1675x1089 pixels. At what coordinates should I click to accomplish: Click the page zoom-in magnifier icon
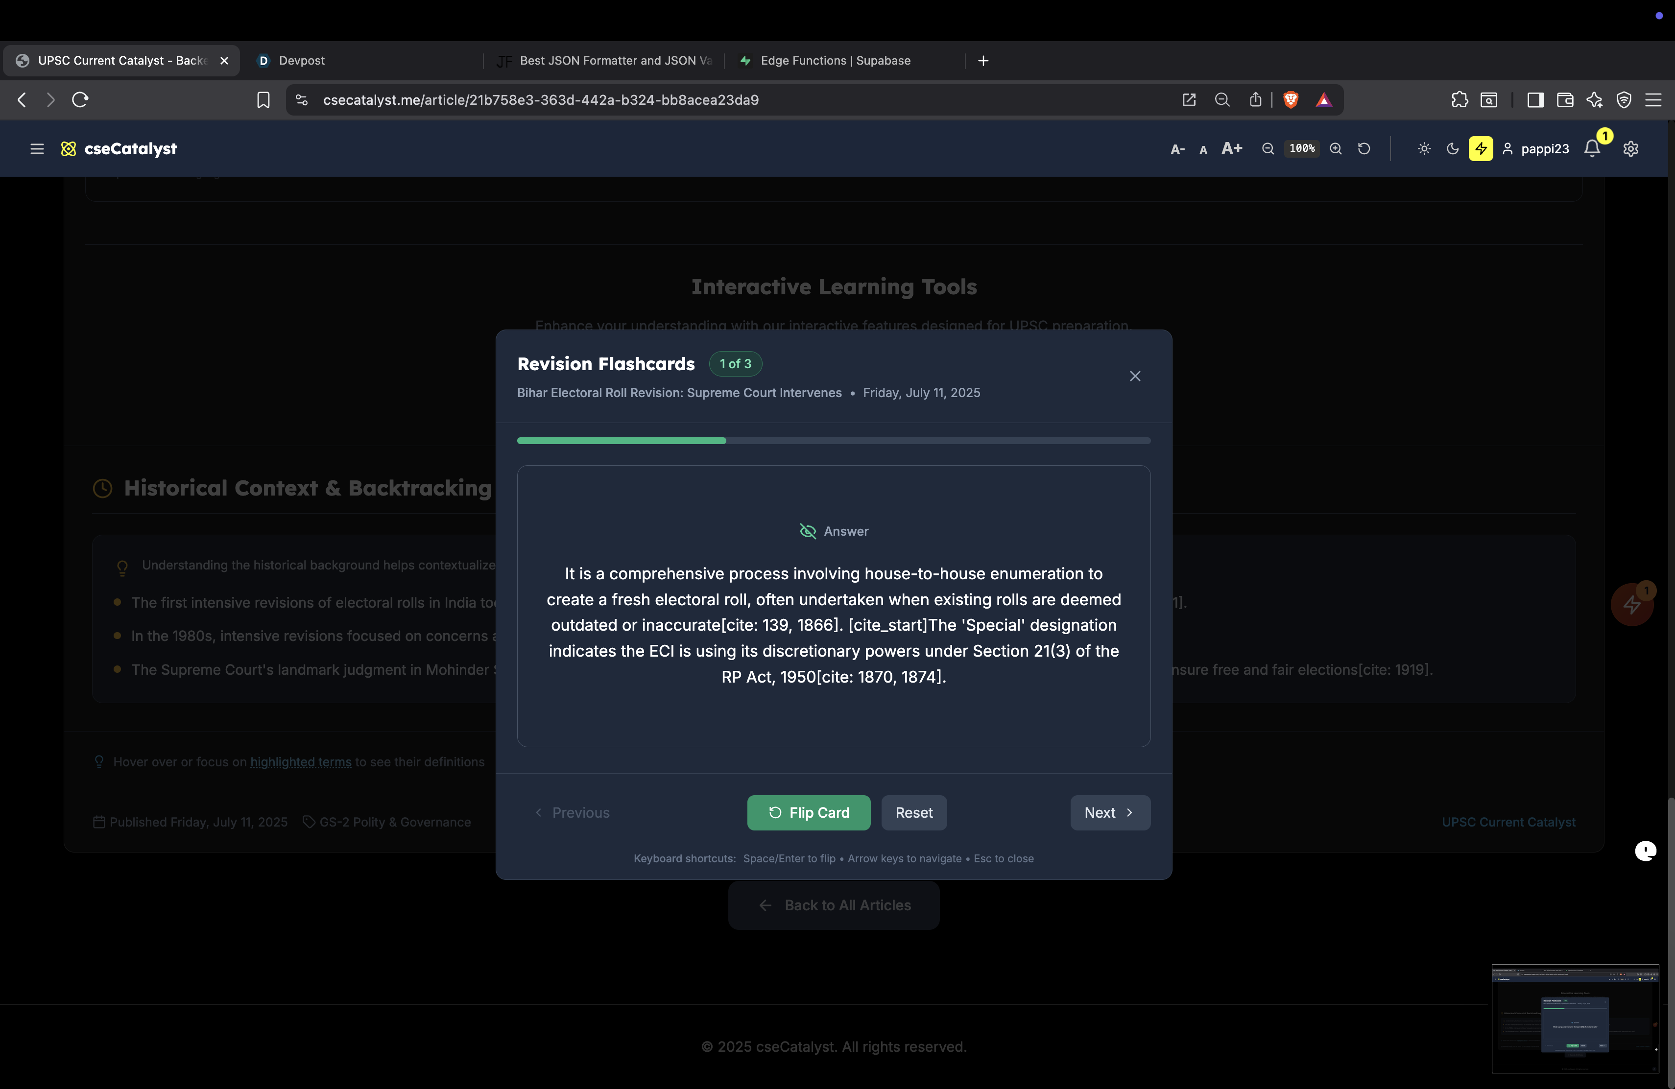[x=1336, y=148]
